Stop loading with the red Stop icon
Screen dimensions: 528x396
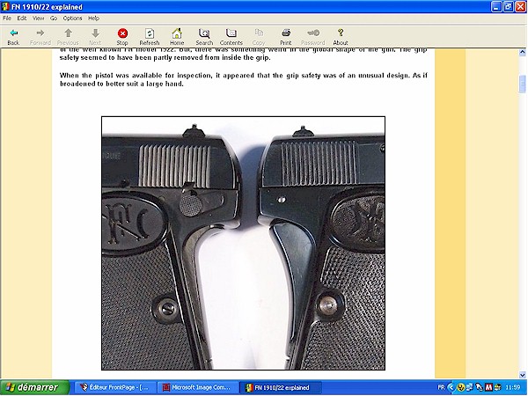coord(122,33)
